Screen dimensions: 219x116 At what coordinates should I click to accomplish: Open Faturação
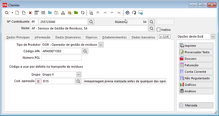pos(196,65)
